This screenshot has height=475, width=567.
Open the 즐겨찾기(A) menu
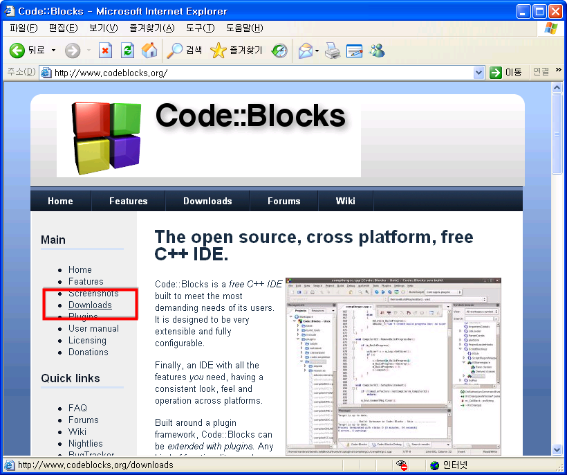[x=151, y=28]
